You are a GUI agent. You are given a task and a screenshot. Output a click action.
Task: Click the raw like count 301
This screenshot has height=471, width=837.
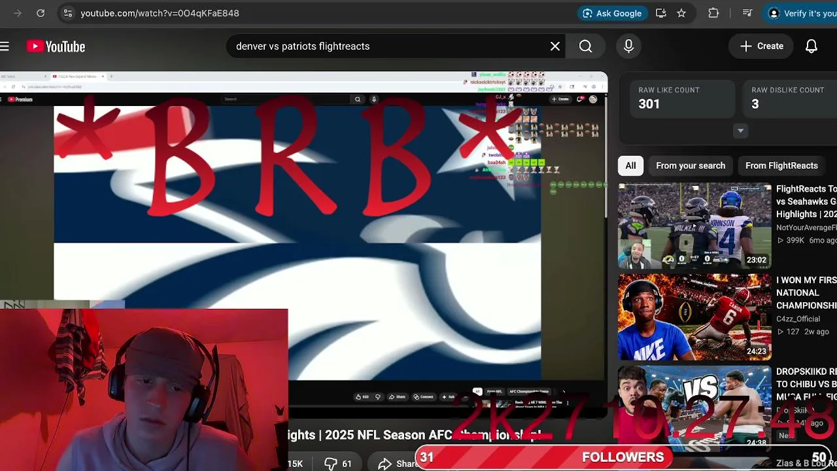(649, 104)
